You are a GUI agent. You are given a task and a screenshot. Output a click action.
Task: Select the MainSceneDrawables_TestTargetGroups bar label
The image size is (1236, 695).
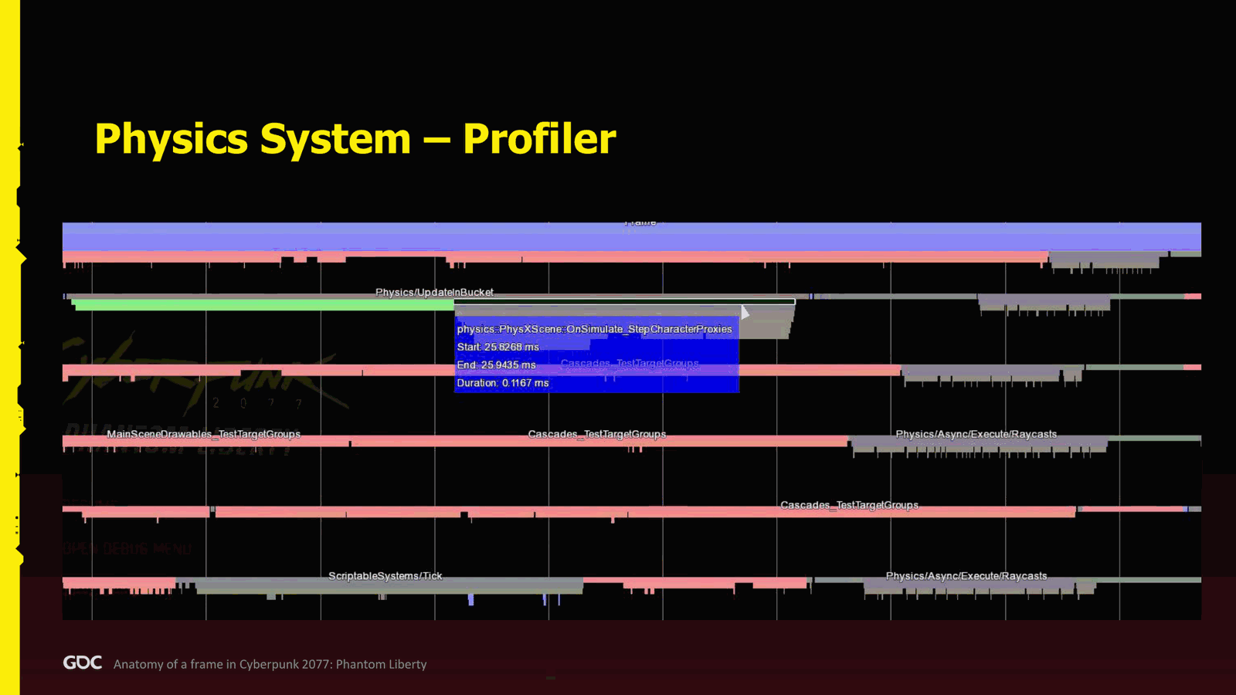click(x=203, y=434)
